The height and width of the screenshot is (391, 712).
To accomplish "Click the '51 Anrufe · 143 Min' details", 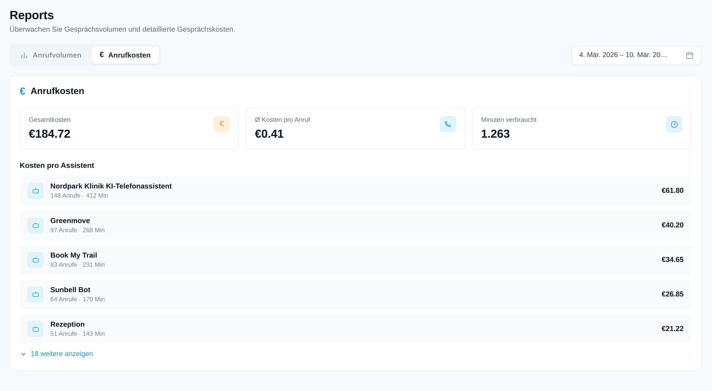I will (x=78, y=334).
